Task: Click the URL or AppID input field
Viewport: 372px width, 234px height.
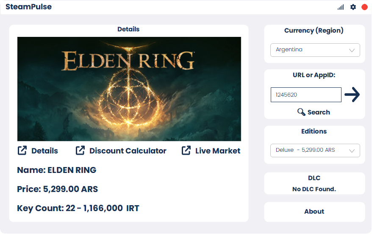Action: pos(306,95)
